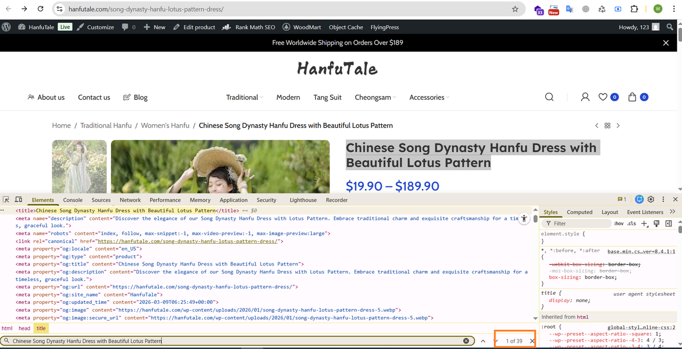Open the DevTools AI assistance button
Viewport: 682px width, 349px height.
639,200
